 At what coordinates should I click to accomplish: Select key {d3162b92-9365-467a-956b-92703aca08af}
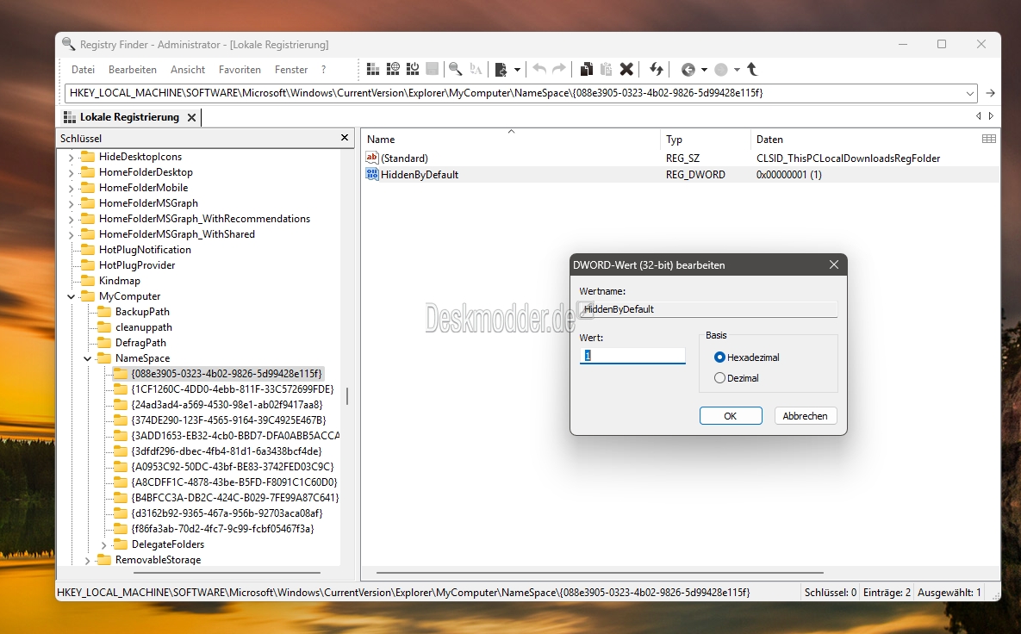pos(227,513)
